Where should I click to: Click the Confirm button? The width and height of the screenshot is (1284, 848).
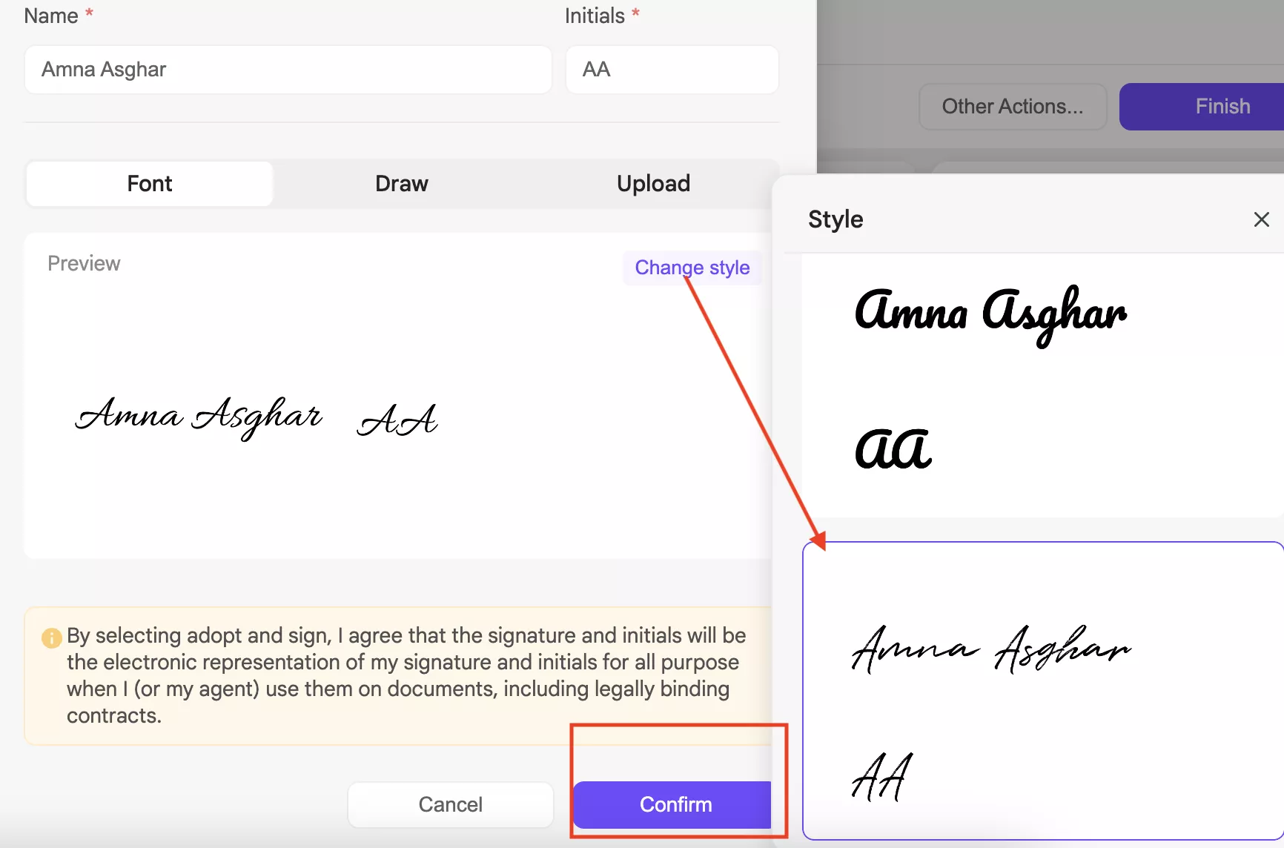[x=675, y=805]
